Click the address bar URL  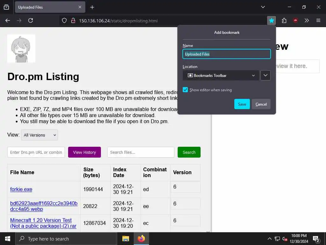click(x=118, y=21)
